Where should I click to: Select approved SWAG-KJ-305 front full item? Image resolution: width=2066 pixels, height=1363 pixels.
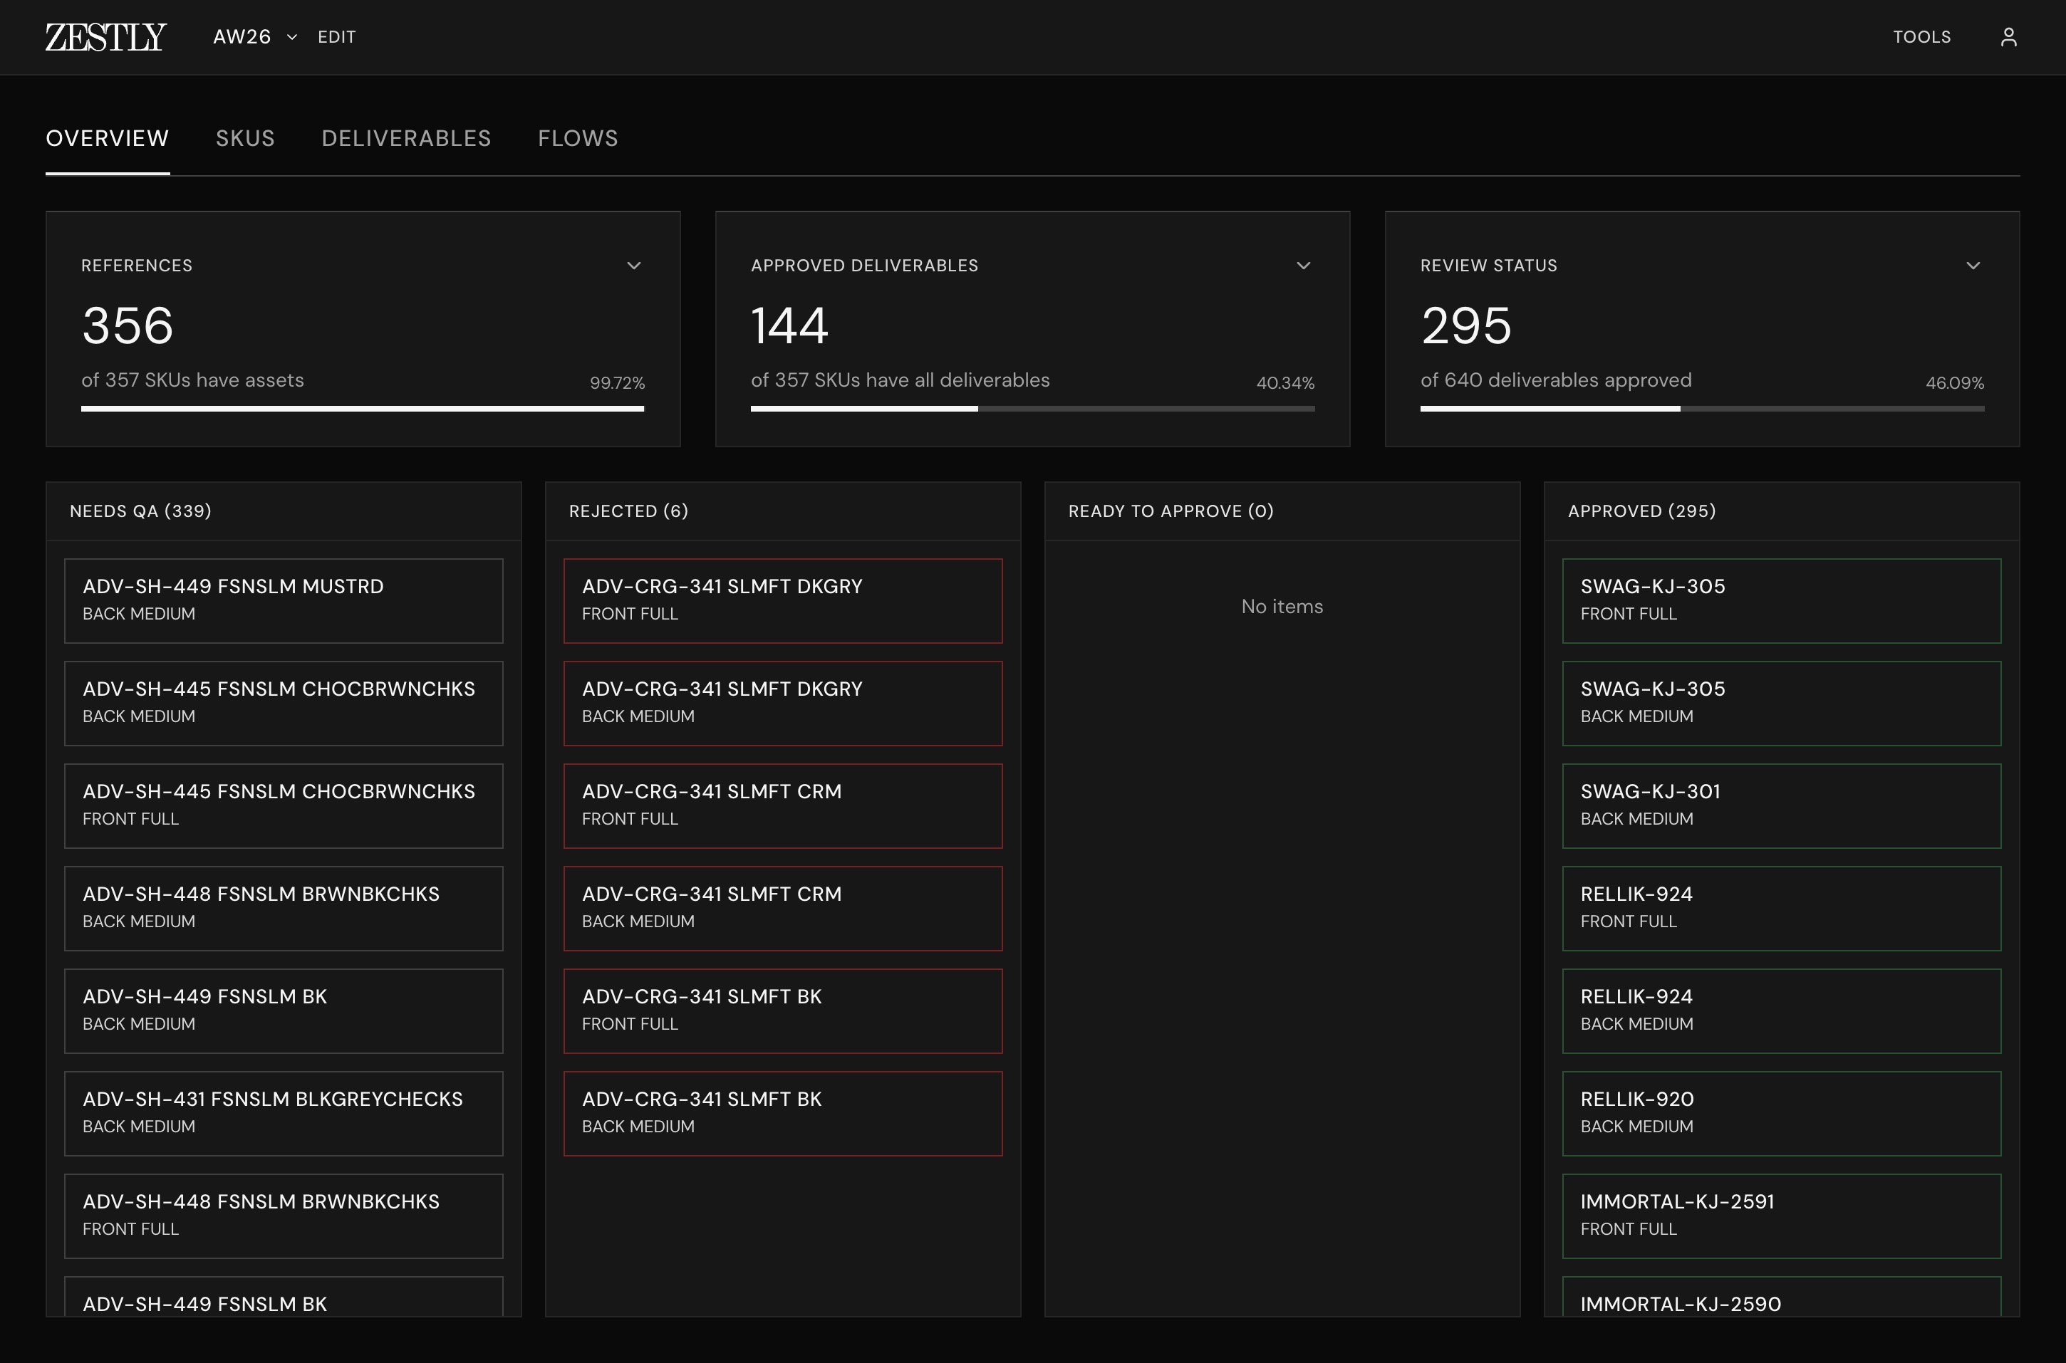[x=1781, y=600]
